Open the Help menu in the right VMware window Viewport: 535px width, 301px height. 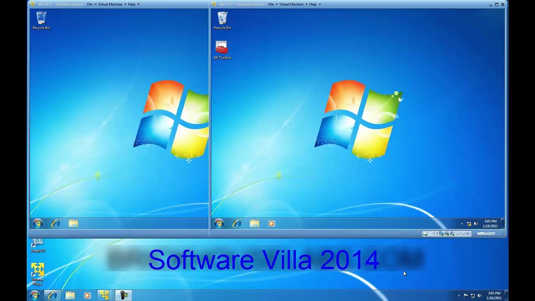click(315, 4)
